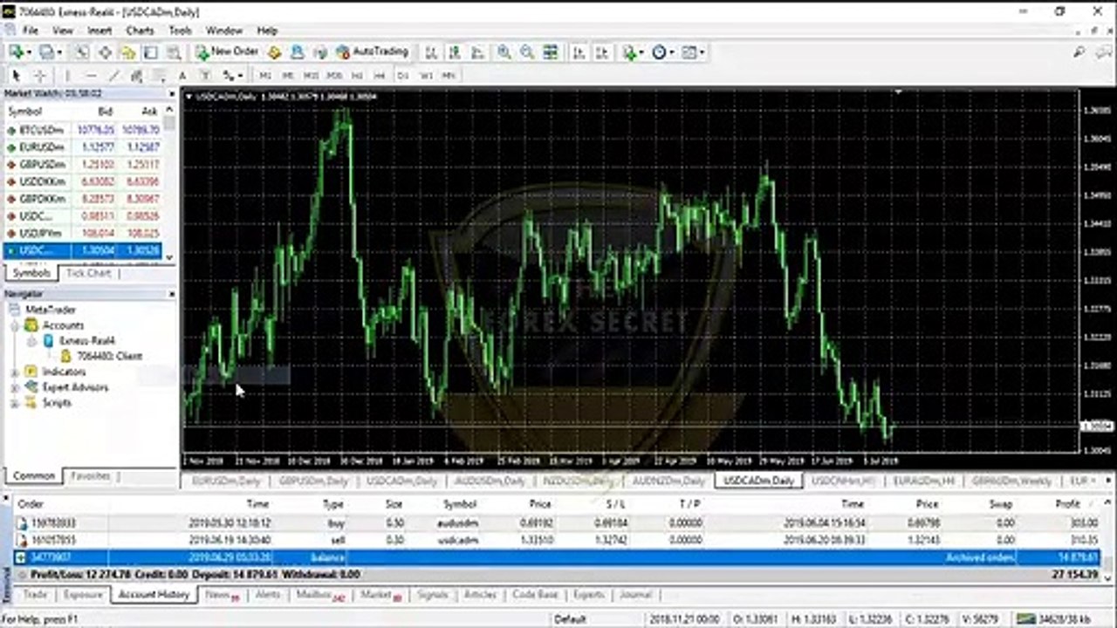This screenshot has height=628, width=1117.
Task: Open the AUDUSDm,Daily chart tab
Action: (489, 481)
